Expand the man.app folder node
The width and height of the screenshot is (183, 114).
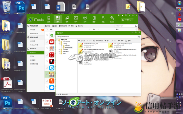click(x=59, y=52)
